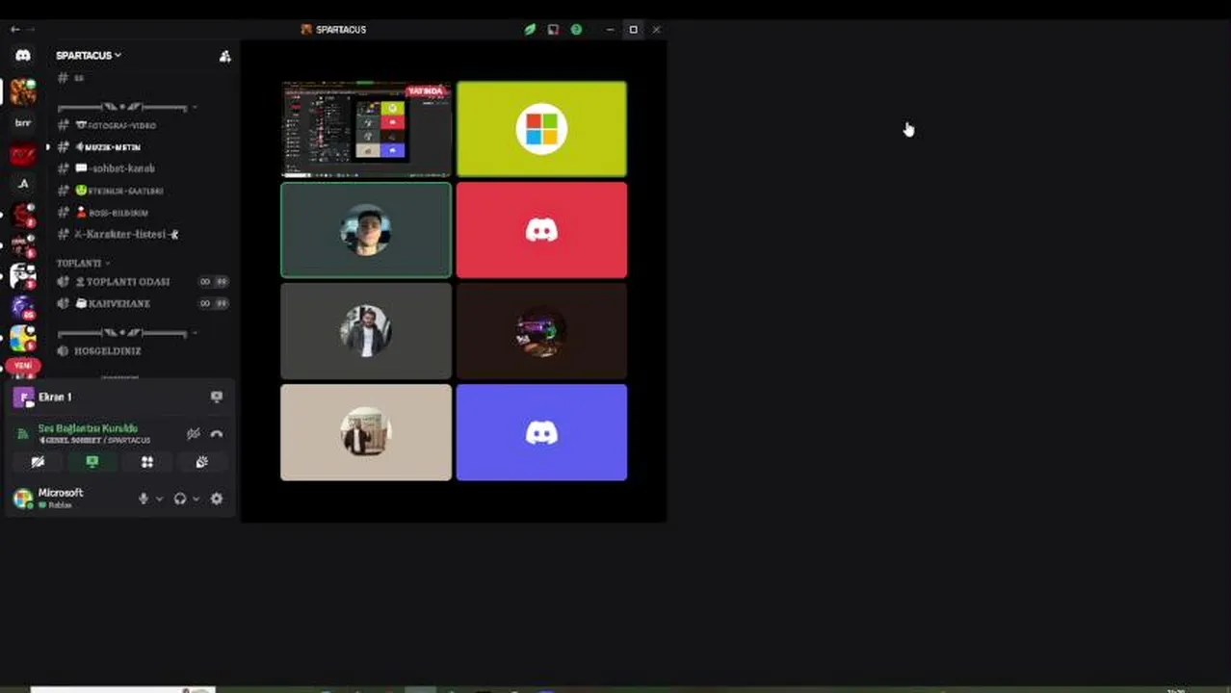Open the live stream tile marked YAYINDA
The image size is (1231, 693).
pos(366,129)
